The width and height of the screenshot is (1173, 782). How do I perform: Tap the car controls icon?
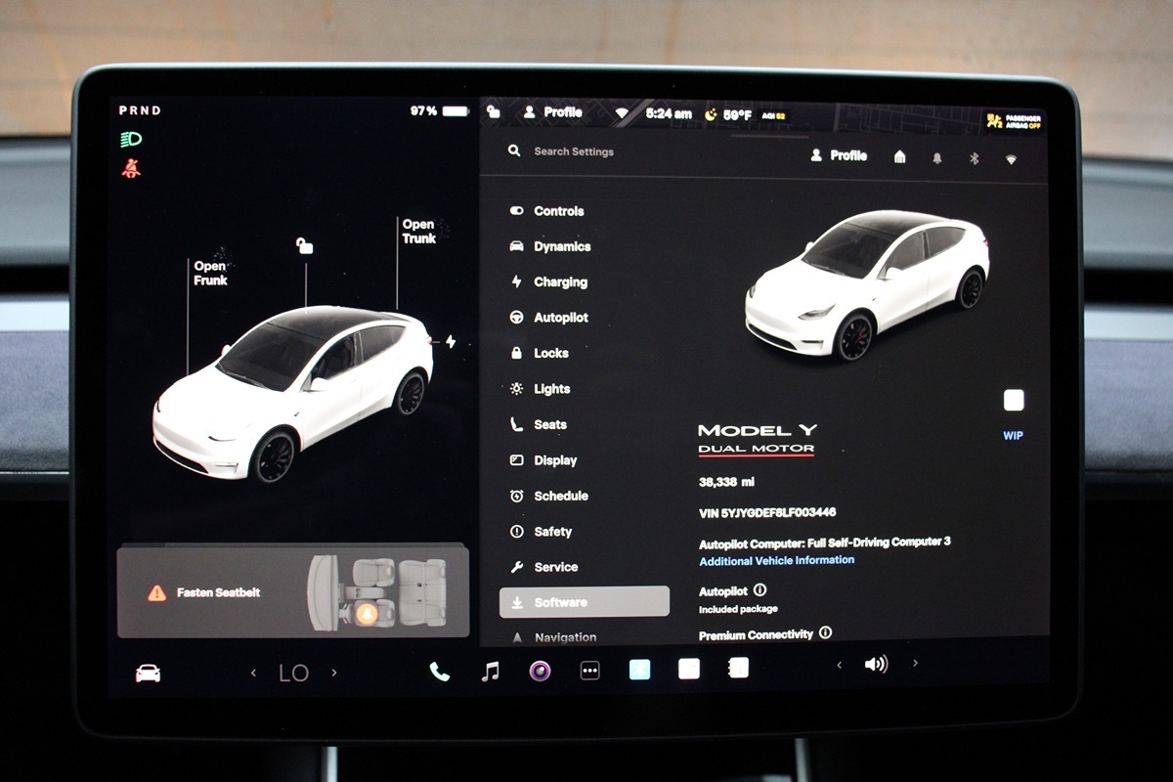148,673
